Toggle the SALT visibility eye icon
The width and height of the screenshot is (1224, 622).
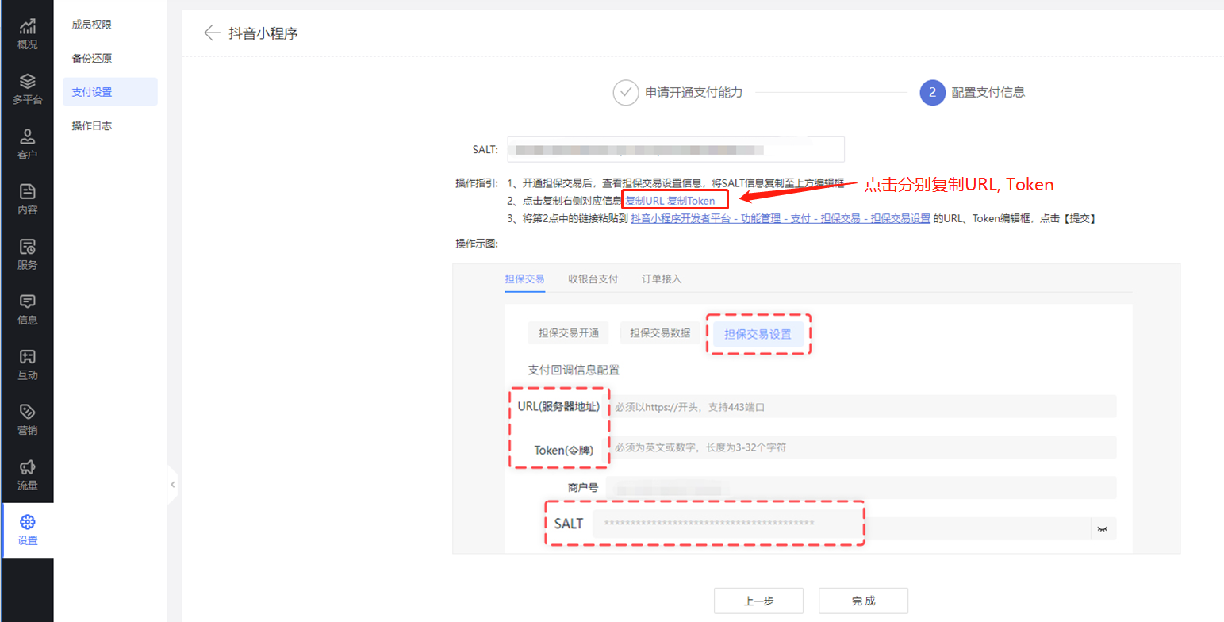pos(1103,528)
